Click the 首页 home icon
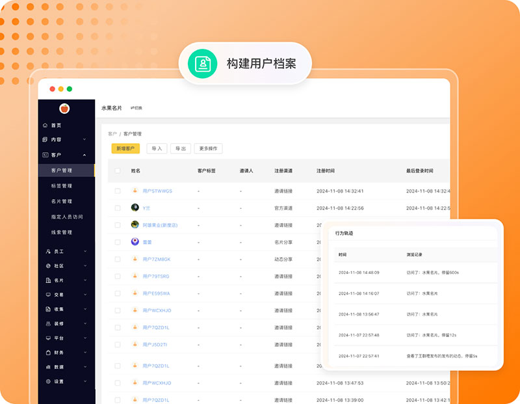This screenshot has height=404, width=520. click(45, 126)
